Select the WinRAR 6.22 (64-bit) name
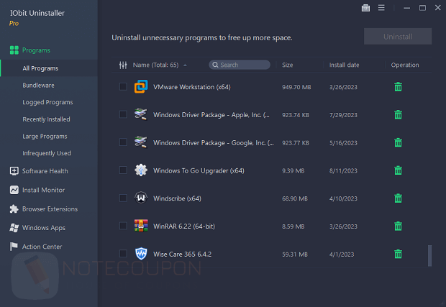Screen dimensions: 446x307 184,226
